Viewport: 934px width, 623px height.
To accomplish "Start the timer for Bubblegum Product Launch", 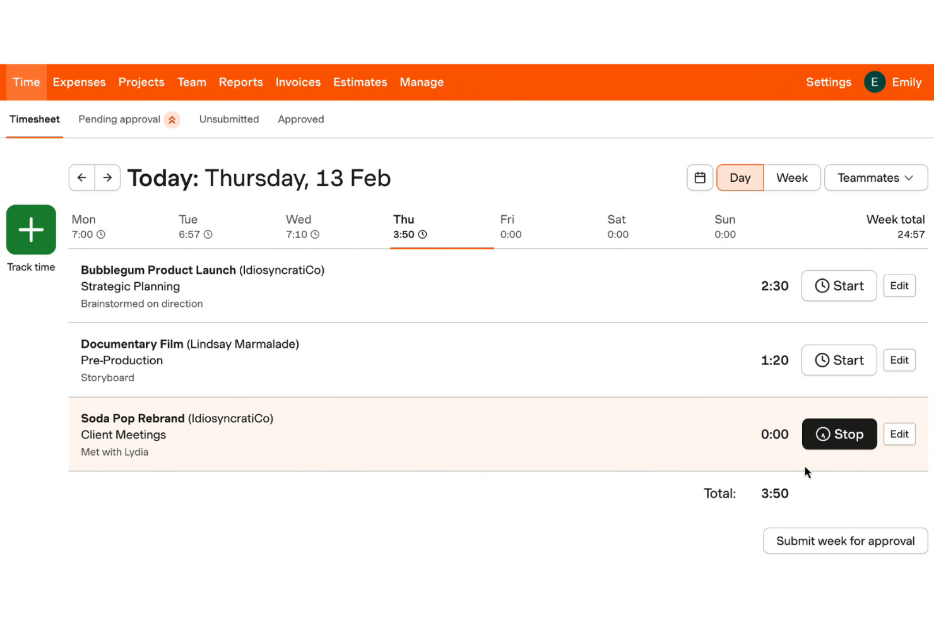I will click(839, 285).
